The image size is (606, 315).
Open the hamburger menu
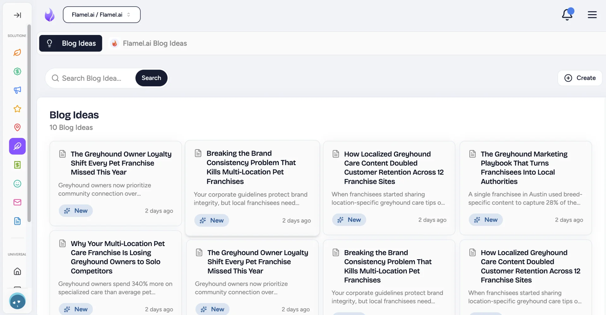[592, 15]
